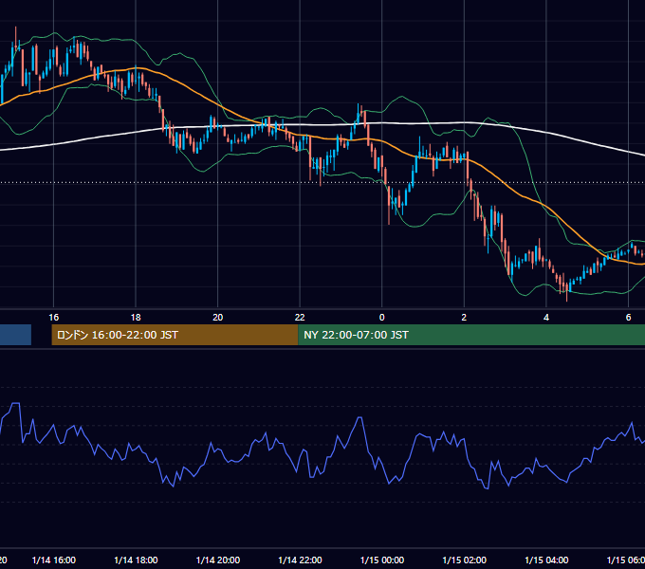Screen dimensions: 645x569
Task: Click the 1/14 18:00 date label
Action: [136, 560]
